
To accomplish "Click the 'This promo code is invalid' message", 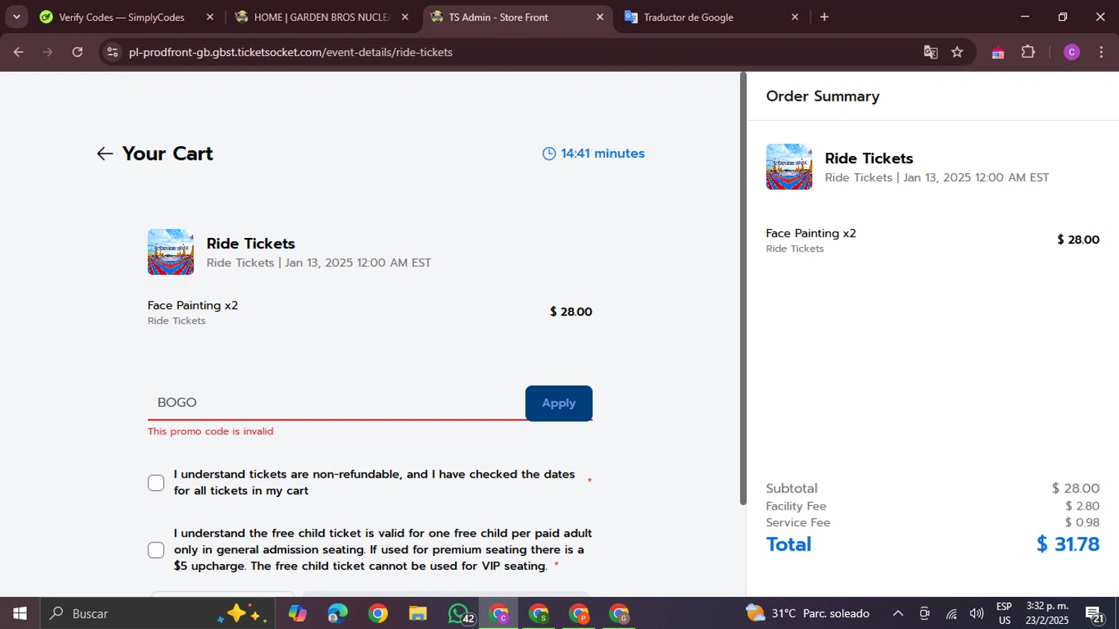I will coord(210,431).
